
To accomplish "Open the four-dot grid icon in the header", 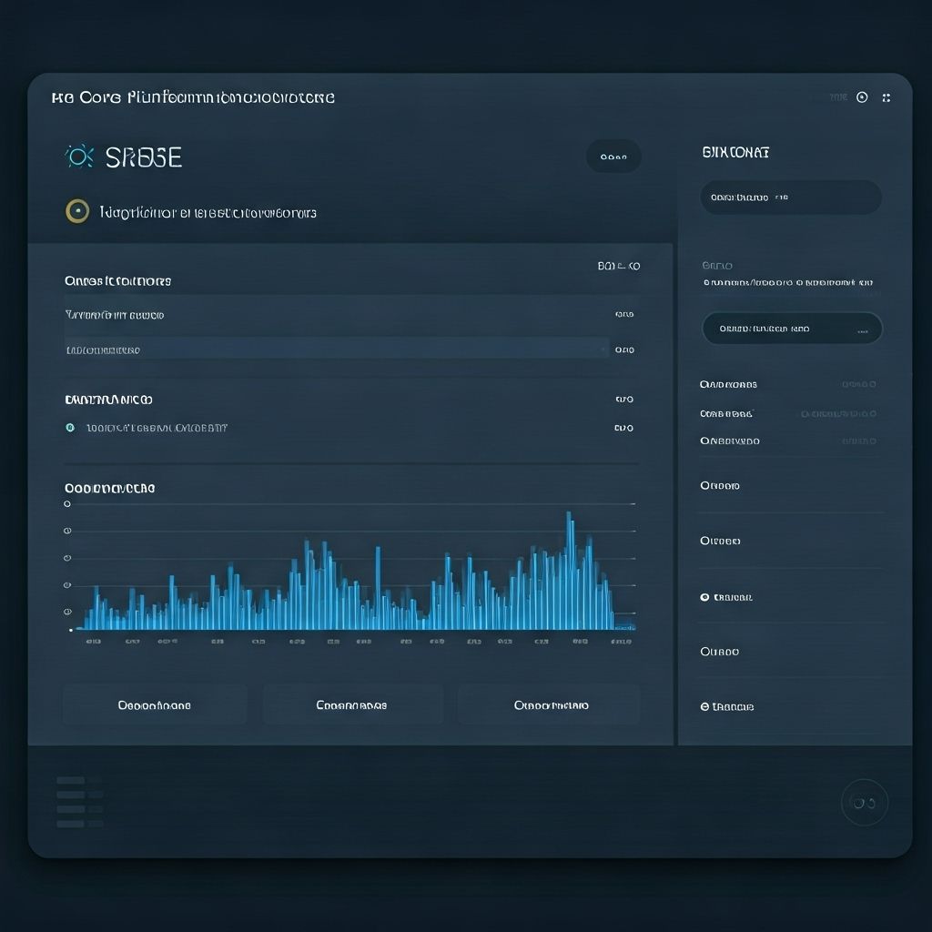I will click(x=886, y=97).
